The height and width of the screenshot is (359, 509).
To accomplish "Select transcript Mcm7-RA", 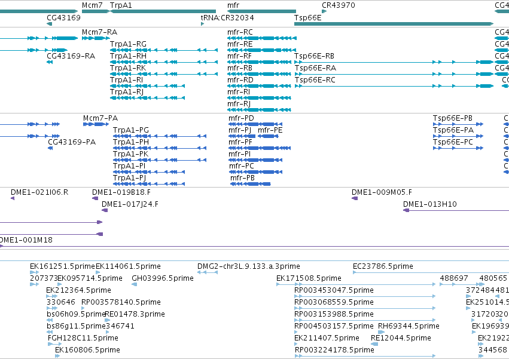I will (96, 38).
